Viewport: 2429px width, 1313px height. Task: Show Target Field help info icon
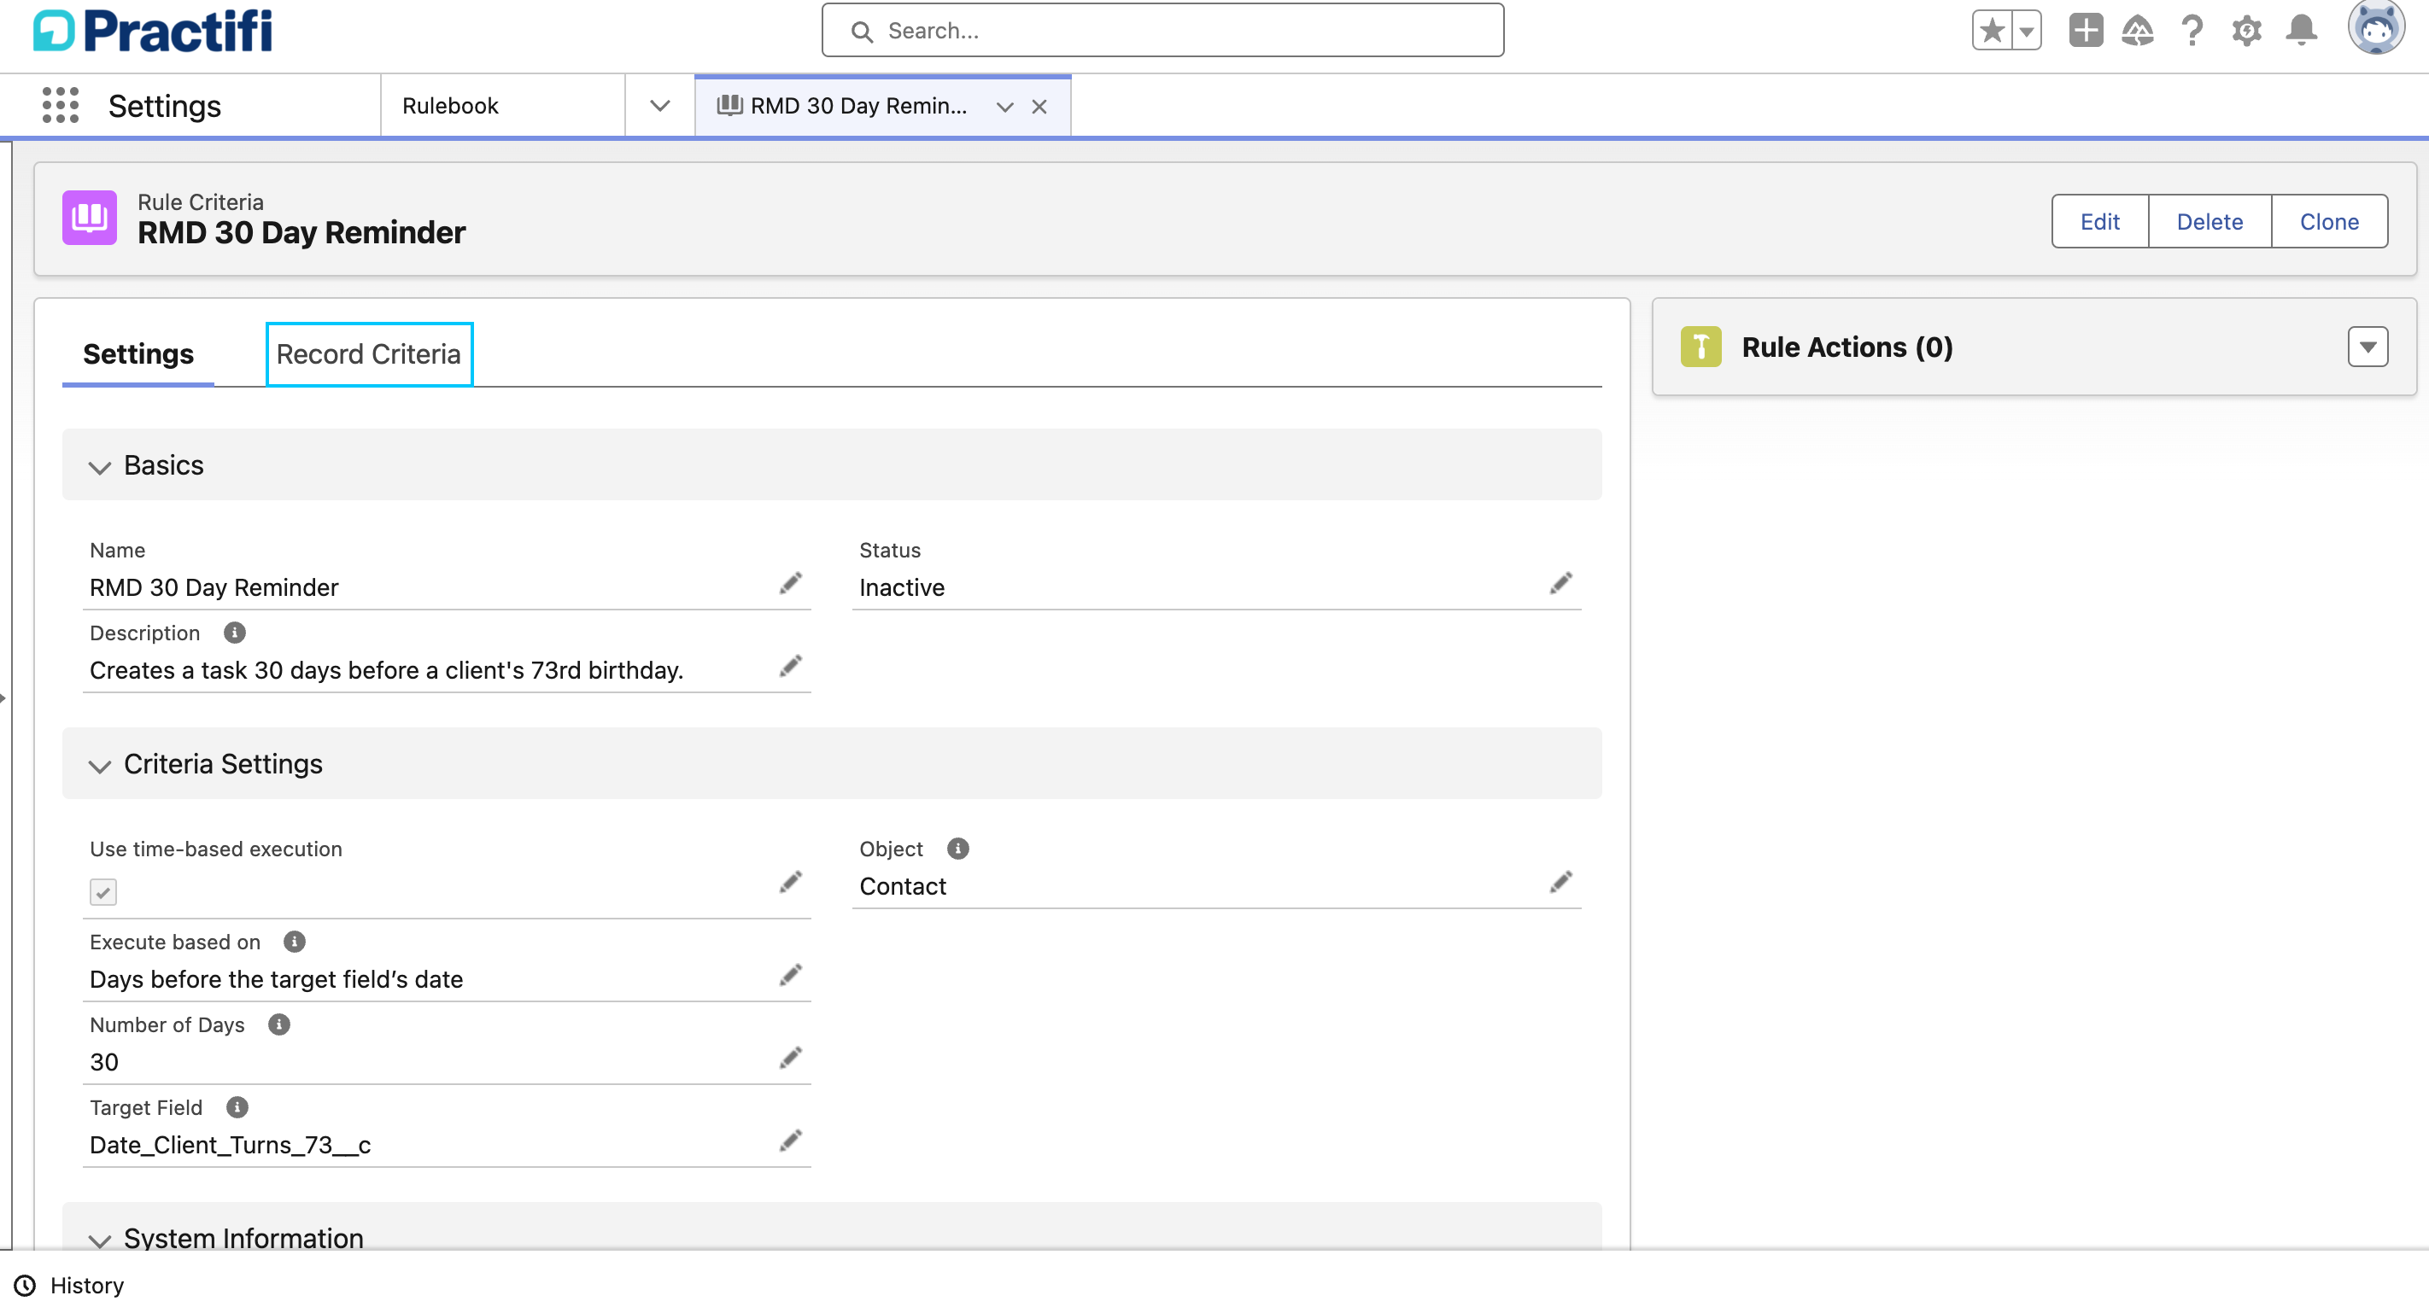237,1107
